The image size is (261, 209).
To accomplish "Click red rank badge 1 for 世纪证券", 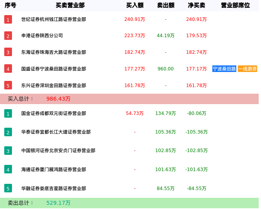I will pos(8,19).
